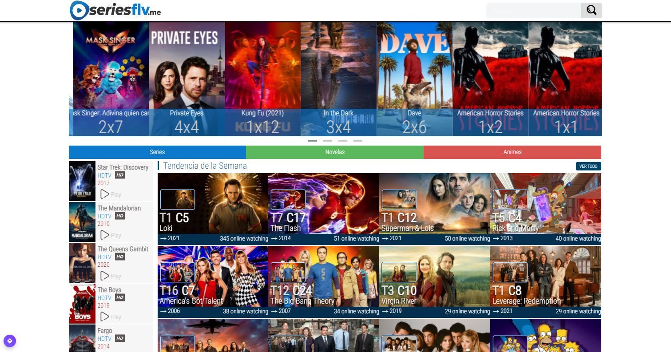Click HD badge next to Fargo
671x352 pixels.
pyautogui.click(x=120, y=338)
